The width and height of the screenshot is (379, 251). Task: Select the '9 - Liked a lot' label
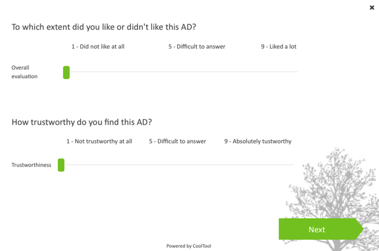(278, 47)
